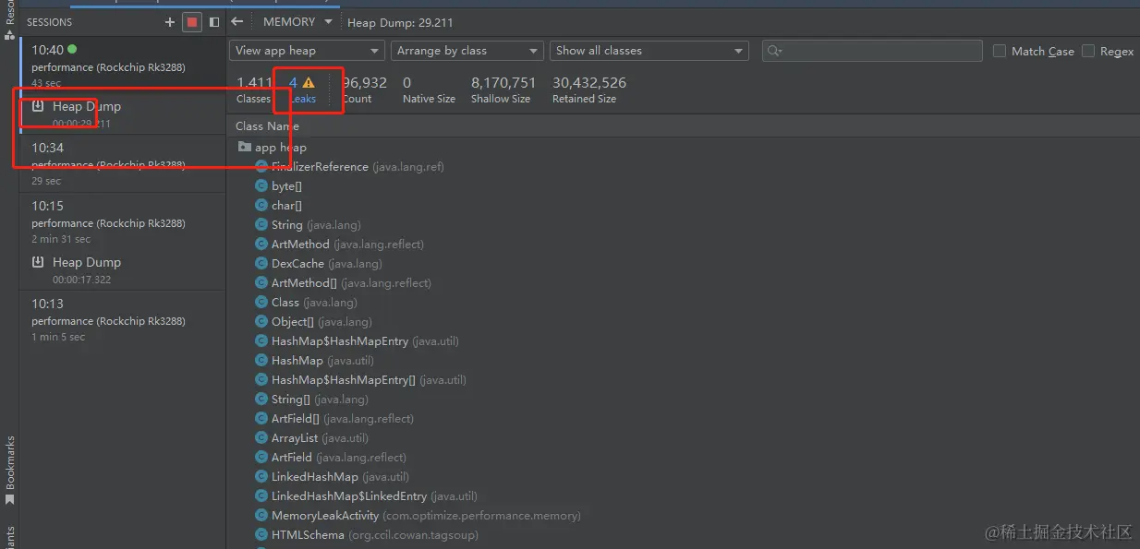Select the String (java.lang) class row

[683, 224]
